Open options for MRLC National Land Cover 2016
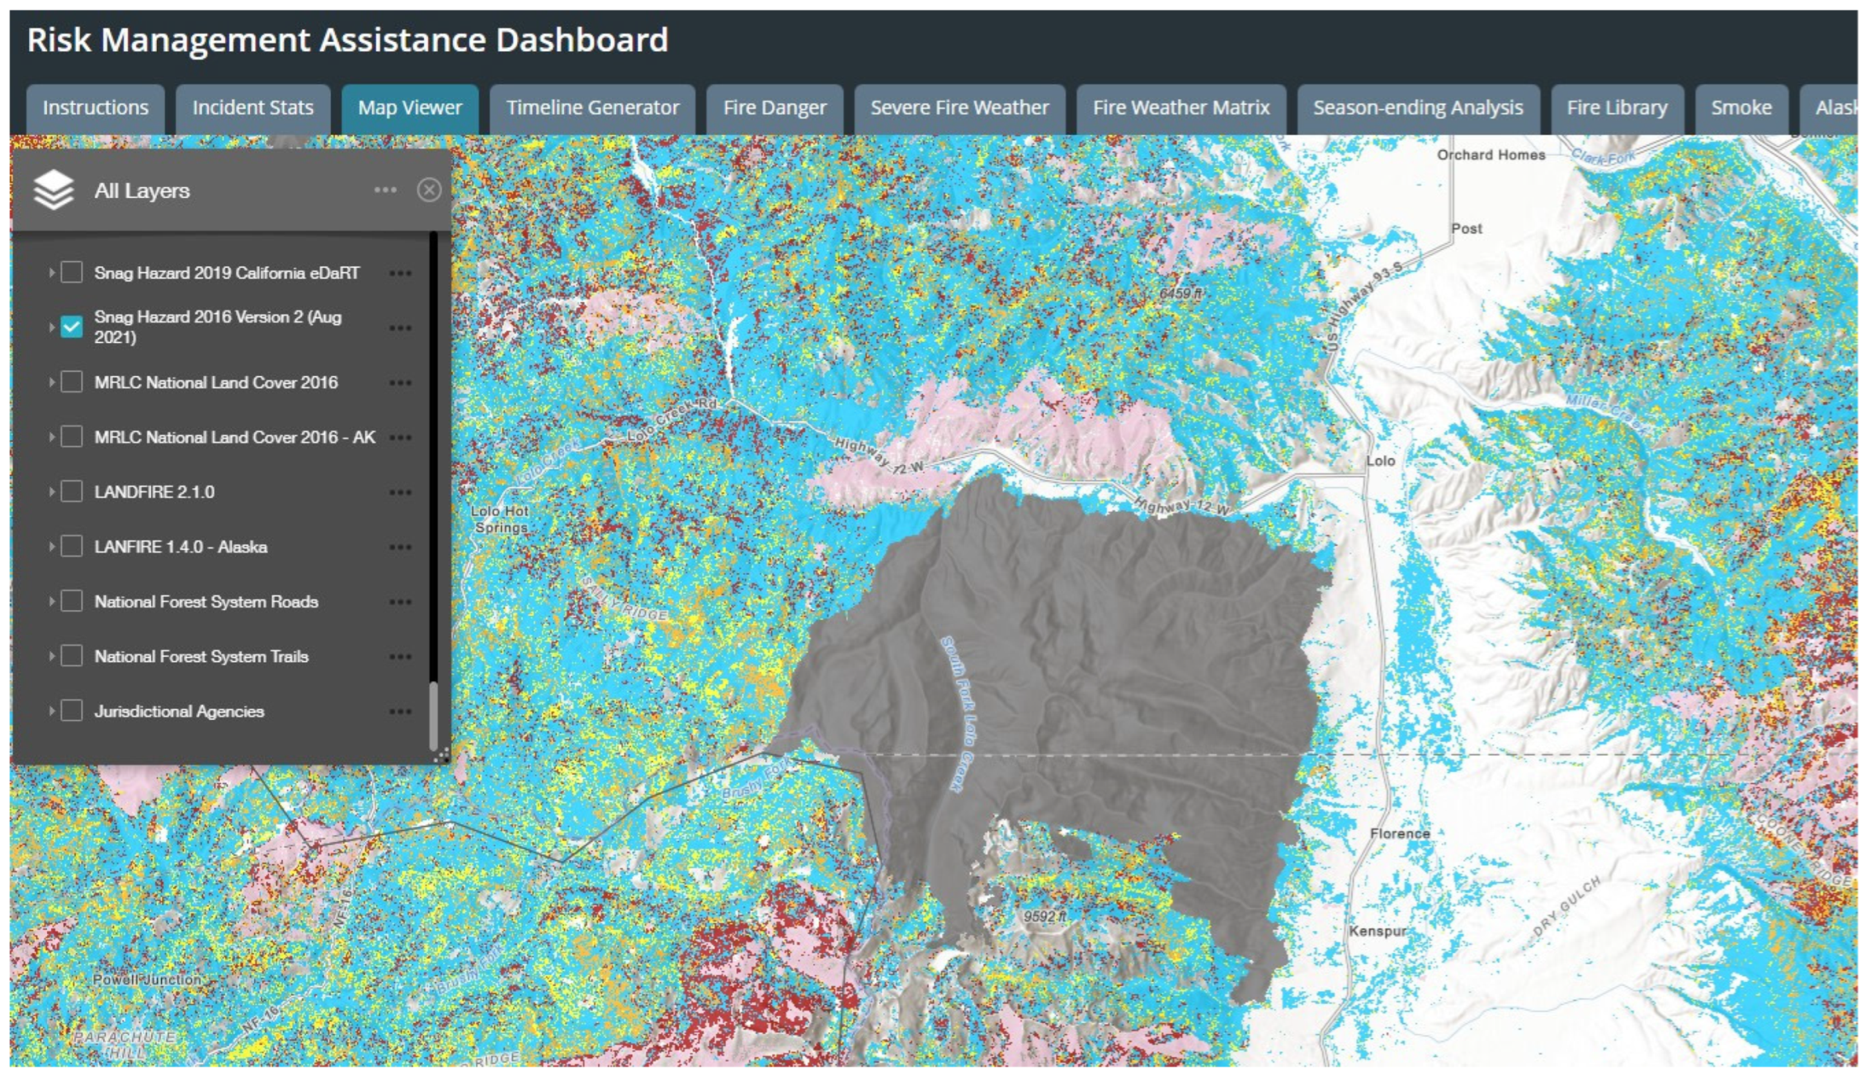The width and height of the screenshot is (1869, 1080). 400,383
